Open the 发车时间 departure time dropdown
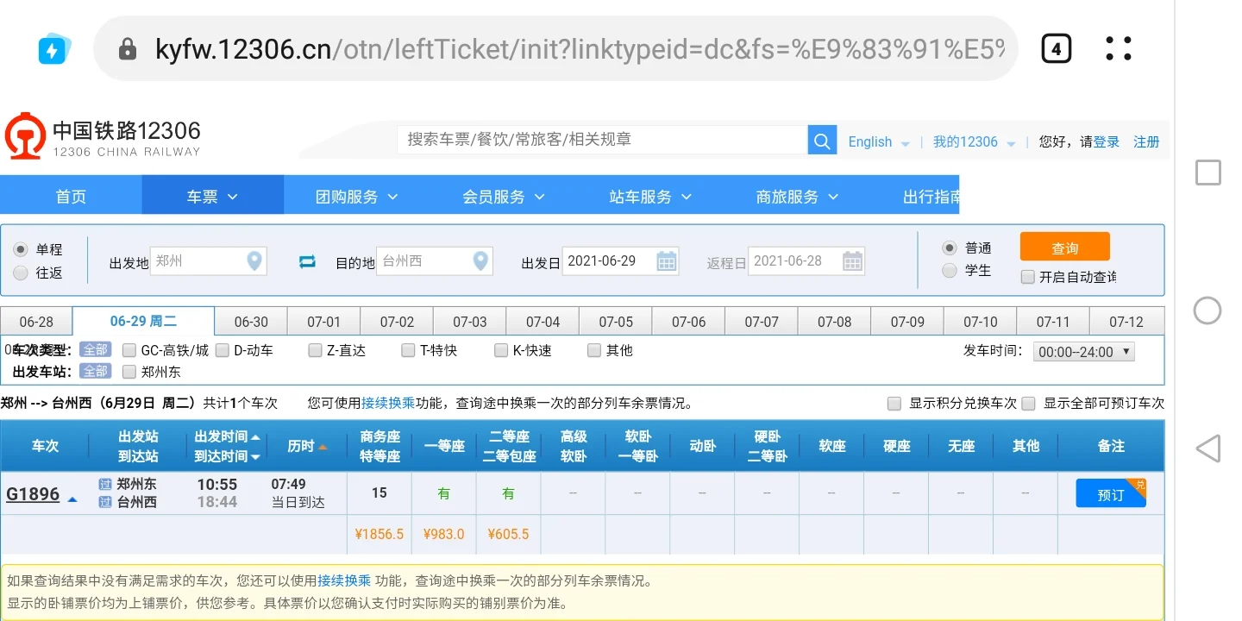Image resolution: width=1242 pixels, height=621 pixels. coord(1083,350)
